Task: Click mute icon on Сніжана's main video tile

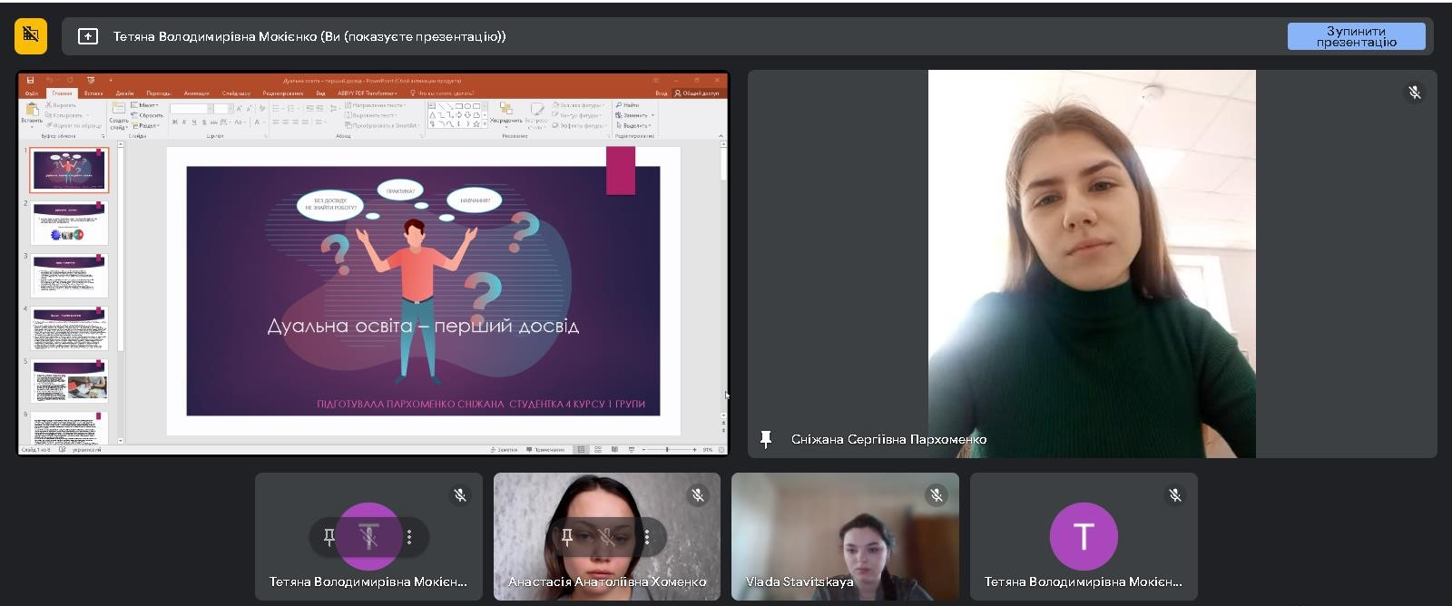Action: click(1414, 93)
